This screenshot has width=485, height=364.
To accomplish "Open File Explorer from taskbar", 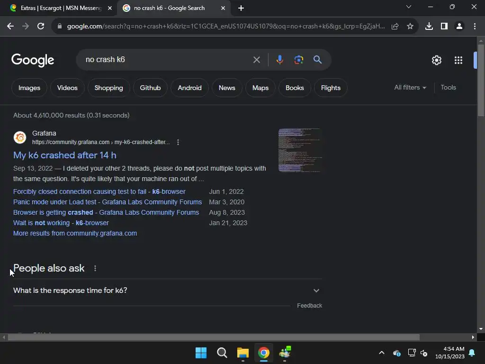I will tap(243, 353).
